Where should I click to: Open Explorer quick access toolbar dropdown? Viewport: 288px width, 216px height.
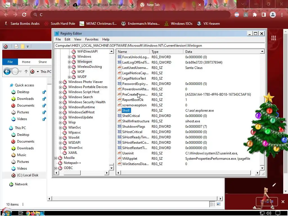point(28,47)
